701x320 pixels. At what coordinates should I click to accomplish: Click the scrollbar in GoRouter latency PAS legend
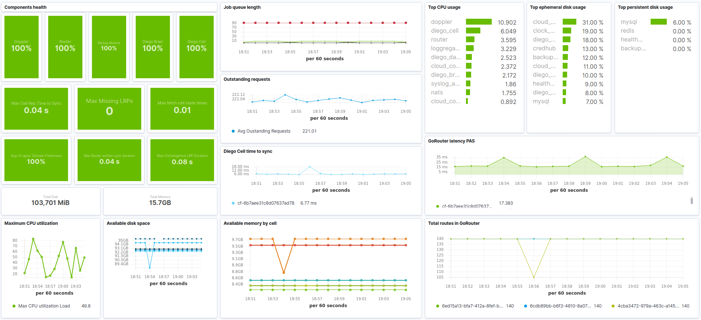(x=692, y=201)
